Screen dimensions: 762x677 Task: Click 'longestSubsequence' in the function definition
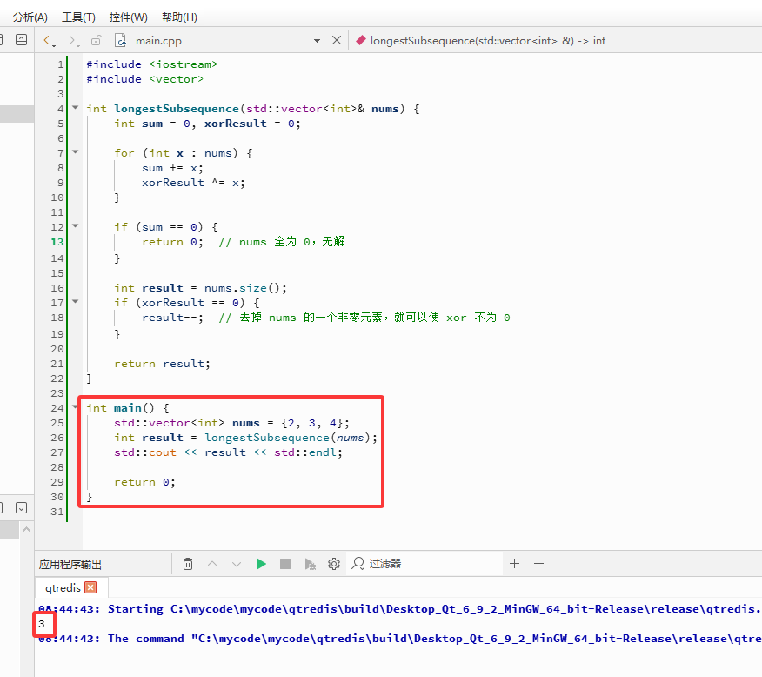tap(177, 109)
